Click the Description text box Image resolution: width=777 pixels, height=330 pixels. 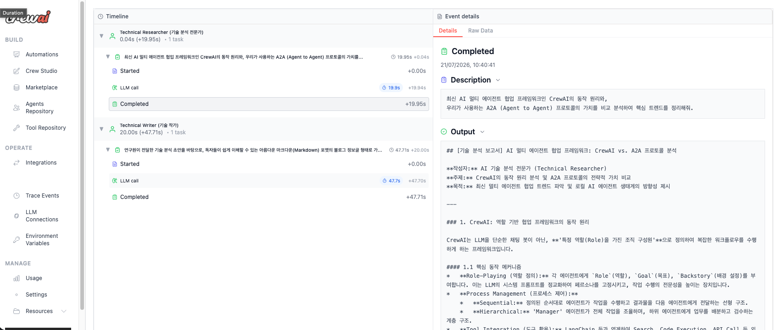coord(603,104)
